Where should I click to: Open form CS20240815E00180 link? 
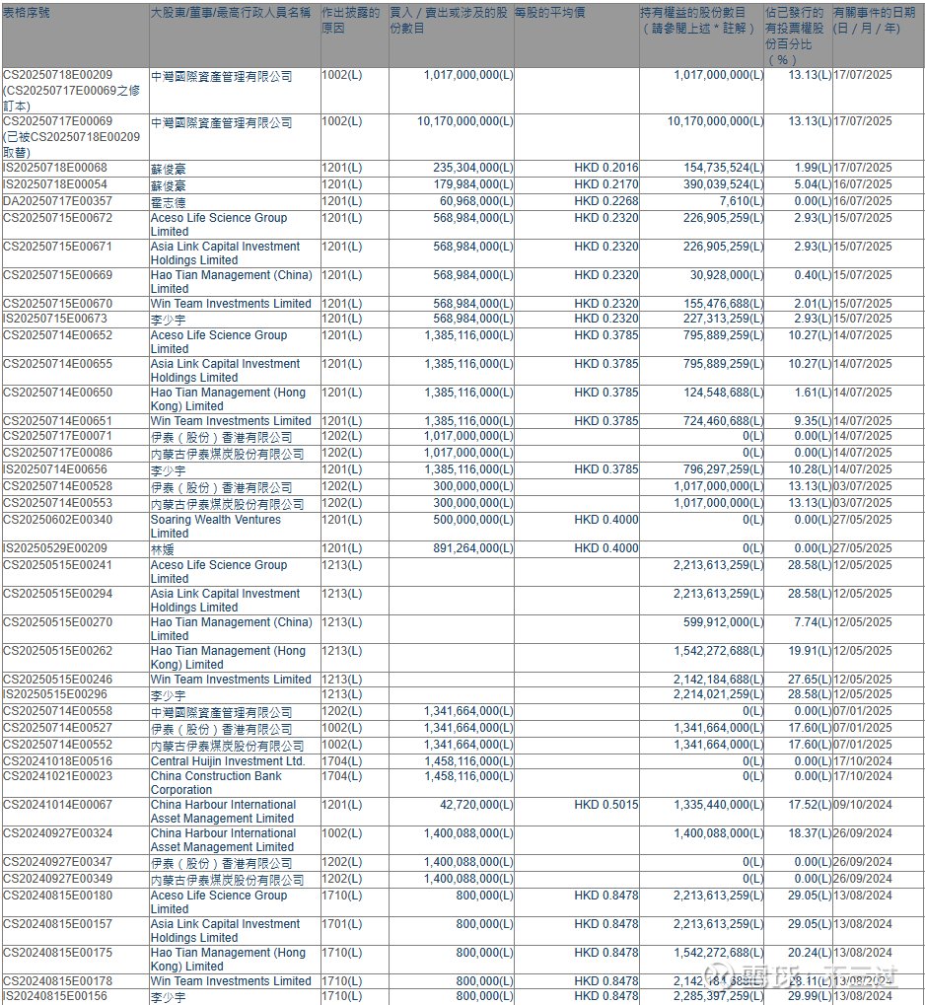pos(58,896)
